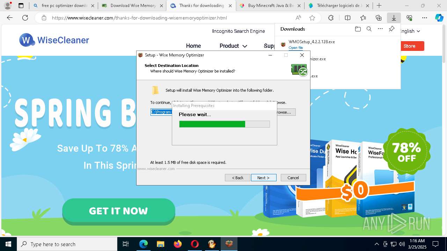Image resolution: width=447 pixels, height=251 pixels.
Task: Activate Read aloud in address bar
Action: pos(299,18)
